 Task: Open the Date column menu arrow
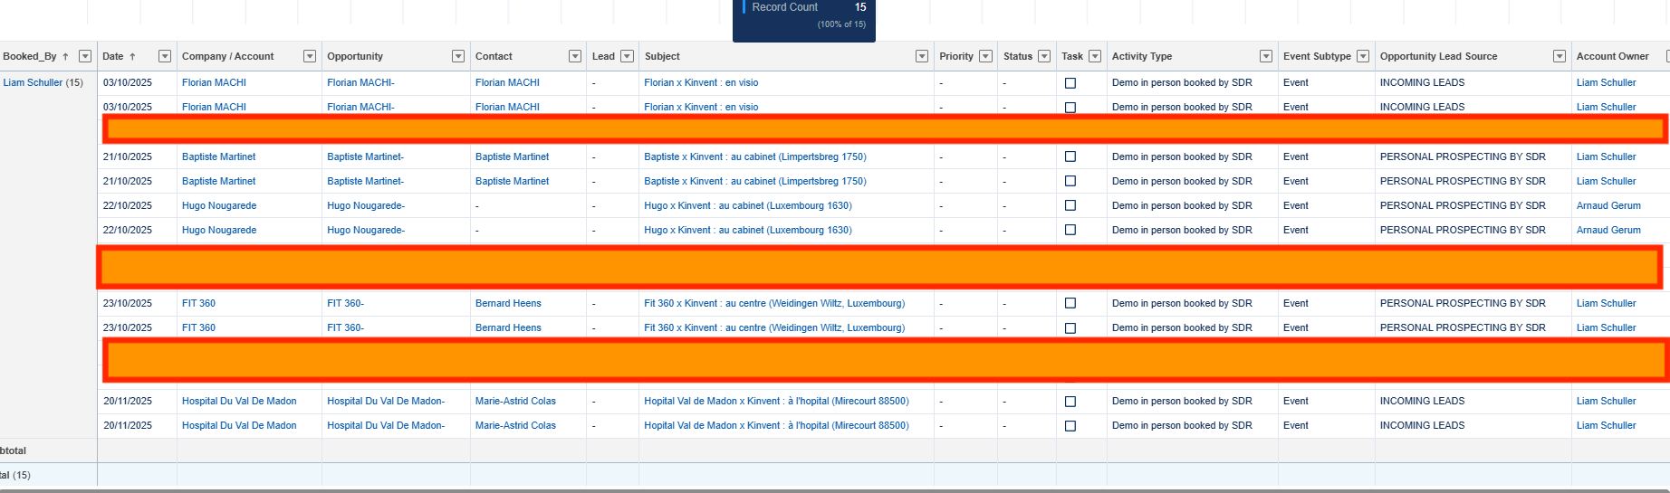tap(165, 56)
